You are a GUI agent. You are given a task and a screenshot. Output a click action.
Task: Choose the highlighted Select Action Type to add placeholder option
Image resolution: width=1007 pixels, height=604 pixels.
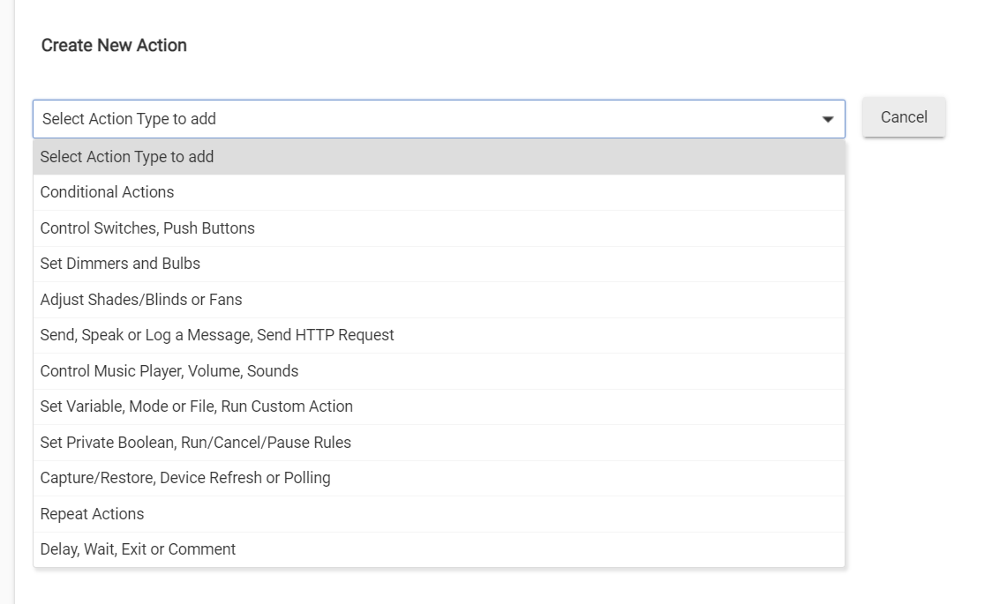[x=439, y=157]
